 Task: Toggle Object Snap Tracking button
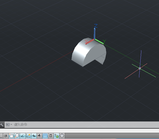[x=23, y=136]
